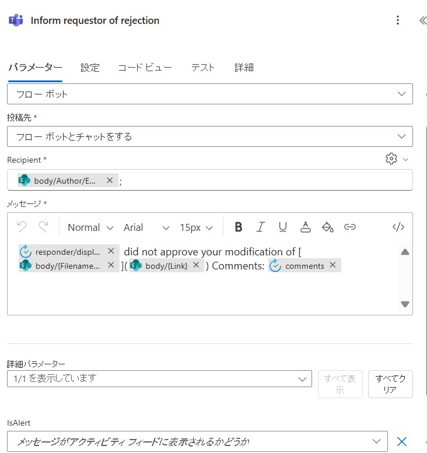The image size is (427, 453).
Task: Switch to the 詳細 tab
Action: tap(244, 67)
